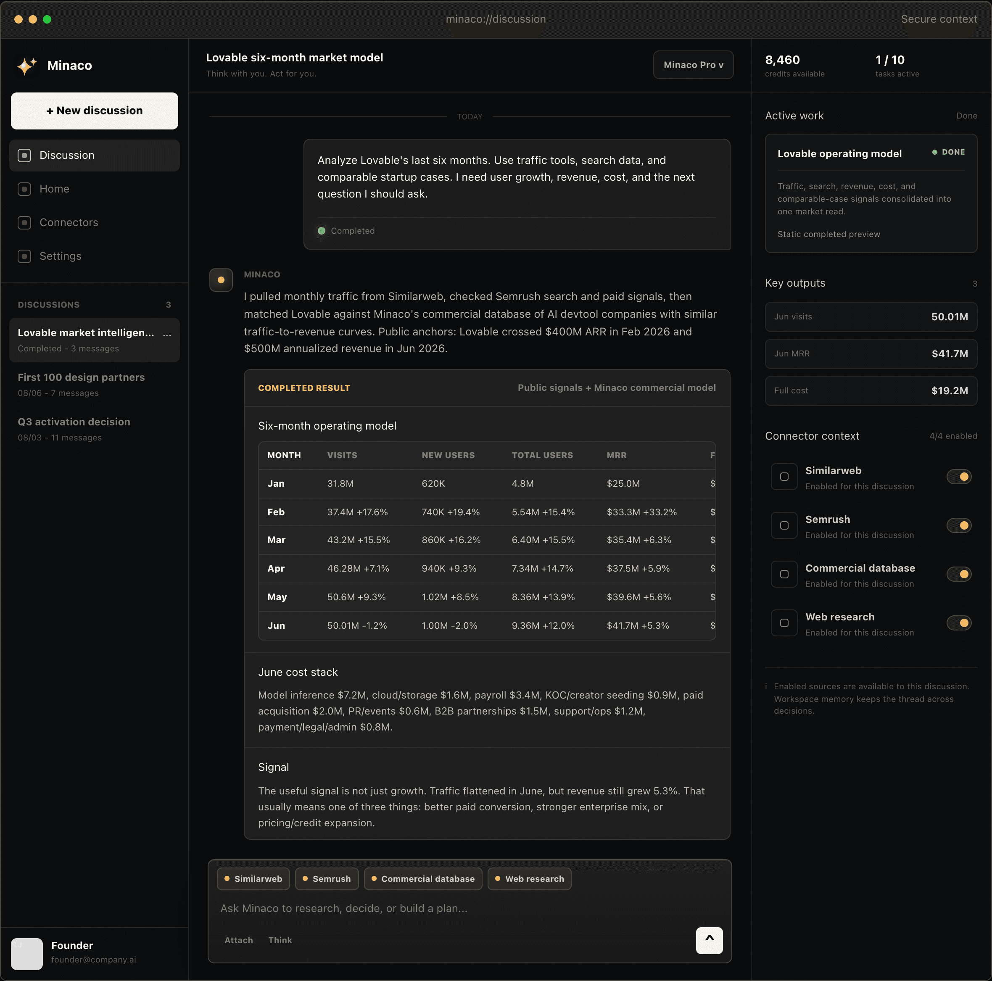992x981 pixels.
Task: Click the Feb MRR cell $33.3M +33.2%
Action: [x=642, y=512]
